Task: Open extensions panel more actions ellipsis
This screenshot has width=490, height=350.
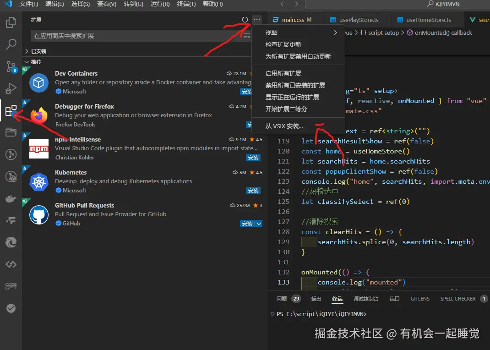Action: [x=257, y=20]
